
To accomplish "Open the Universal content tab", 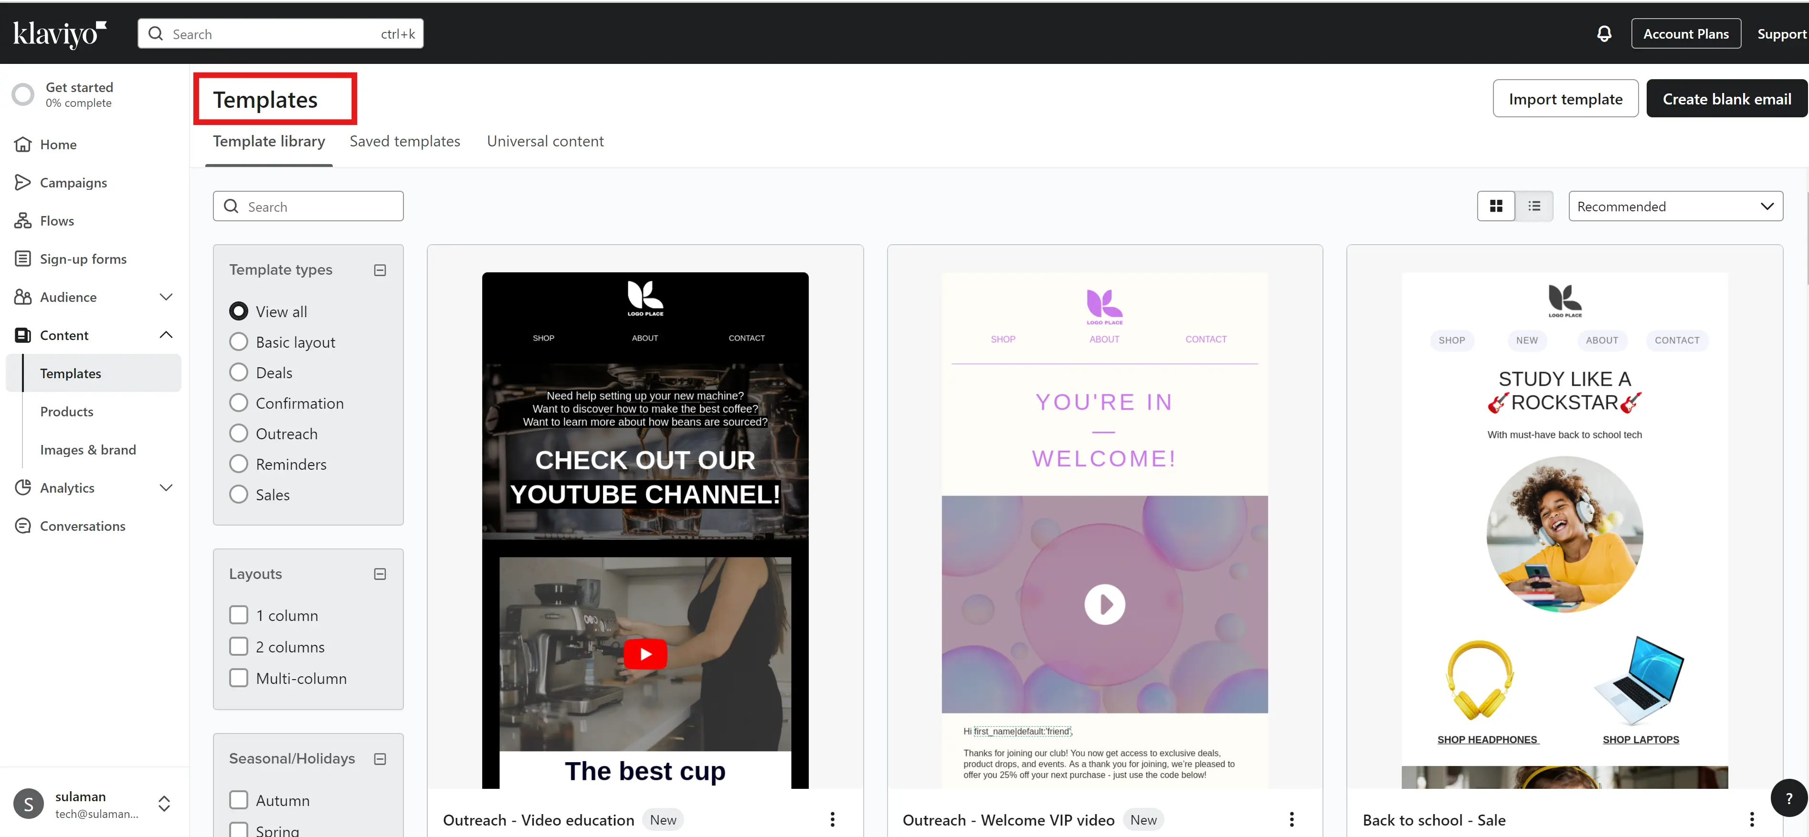I will (545, 141).
